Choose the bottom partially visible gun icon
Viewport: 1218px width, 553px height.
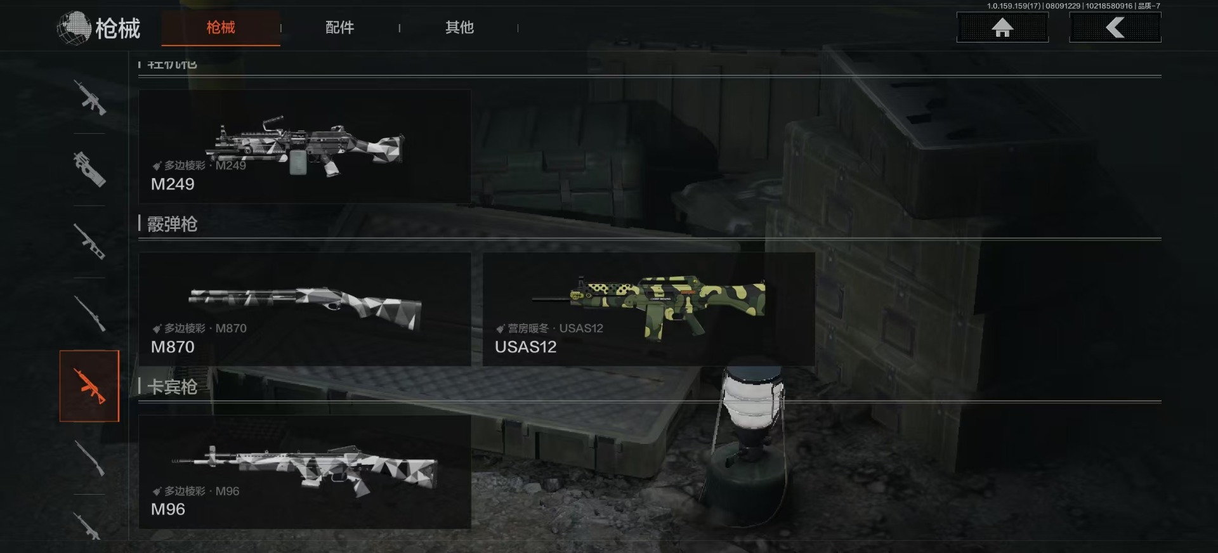point(89,526)
